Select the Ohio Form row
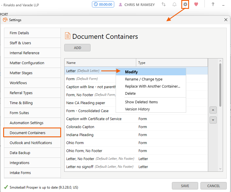 point(136,143)
